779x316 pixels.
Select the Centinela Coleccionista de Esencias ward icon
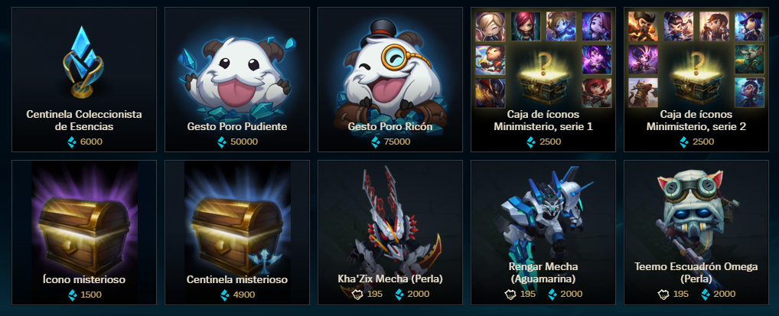coord(84,62)
